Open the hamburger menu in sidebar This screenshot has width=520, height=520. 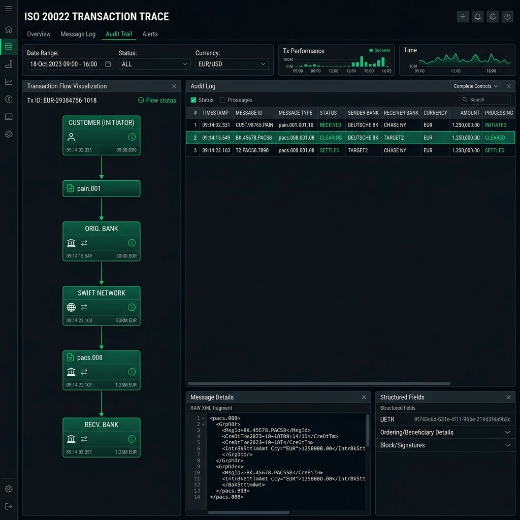9,9
